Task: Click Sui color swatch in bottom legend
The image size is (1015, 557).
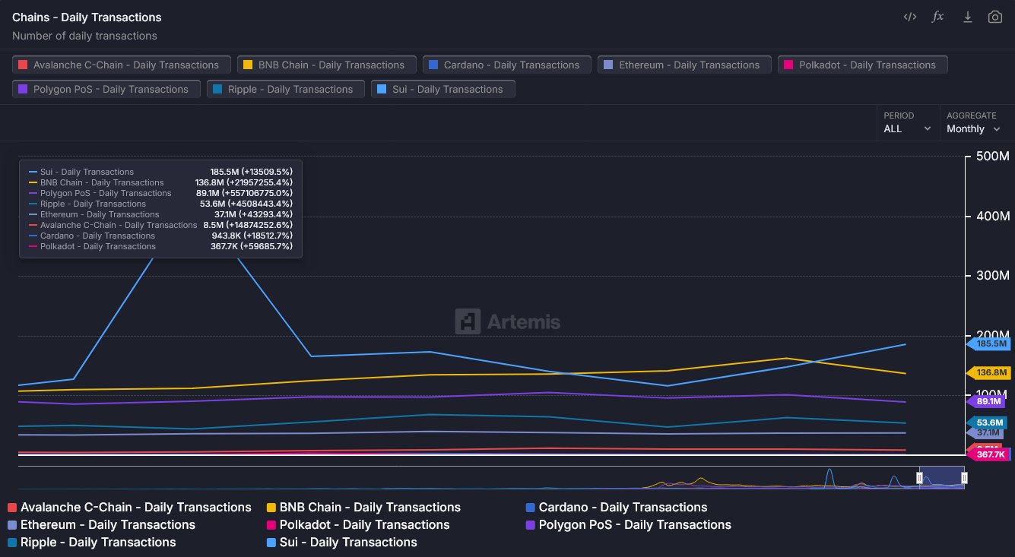Action: pyautogui.click(x=272, y=543)
